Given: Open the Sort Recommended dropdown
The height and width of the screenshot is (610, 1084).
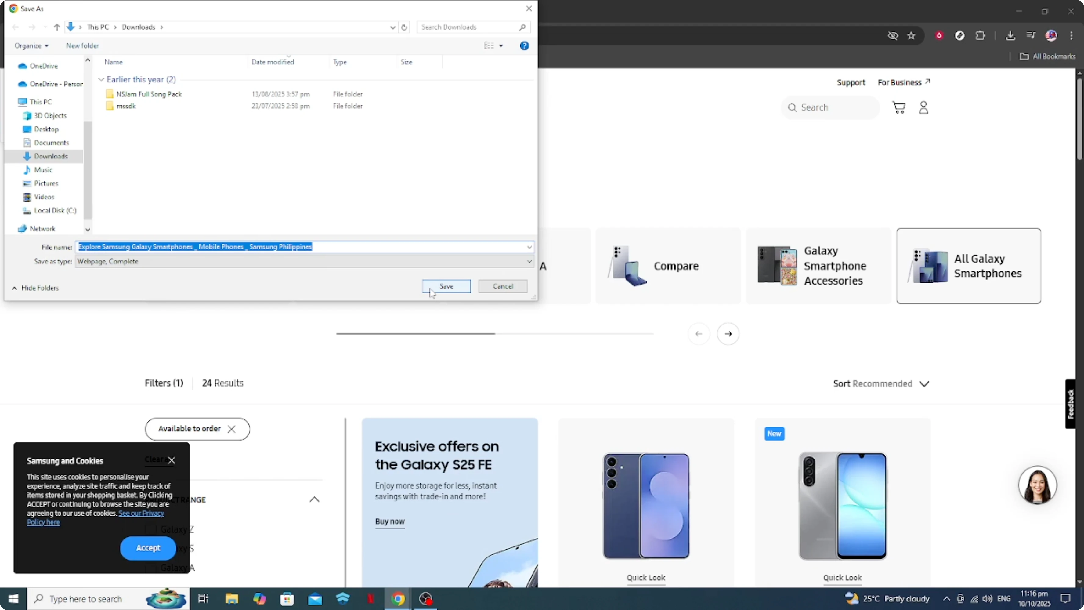Looking at the screenshot, I should click(881, 384).
